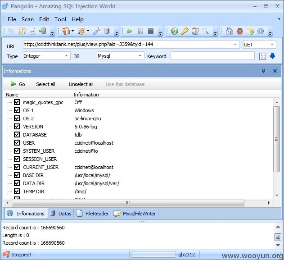
Task: Click the grid table icon beside Keyword
Action: (x=262, y=56)
